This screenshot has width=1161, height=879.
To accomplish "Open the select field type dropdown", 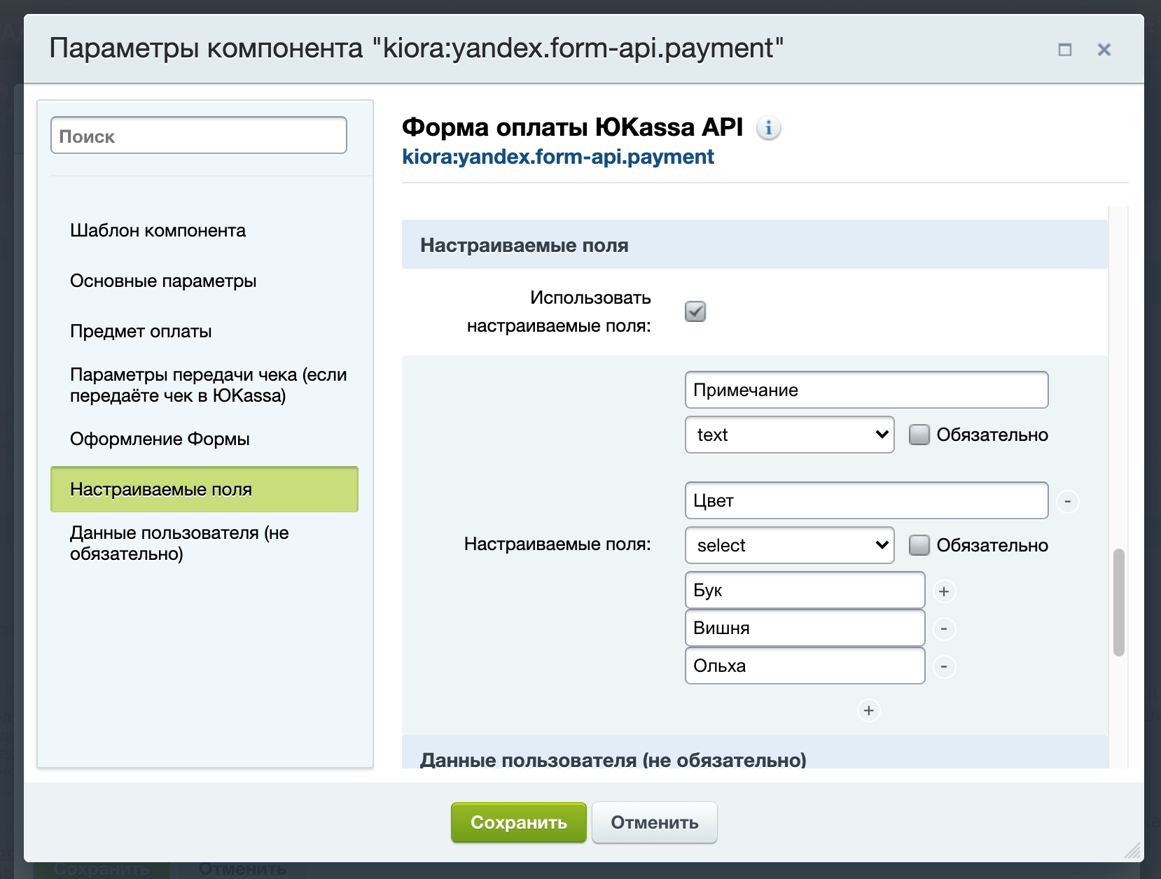I will coord(789,545).
